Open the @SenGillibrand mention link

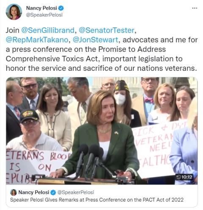coord(48,30)
